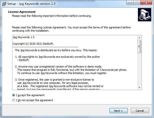
Task: Click the grayed-out maximize window button
Action: [x=137, y=3]
